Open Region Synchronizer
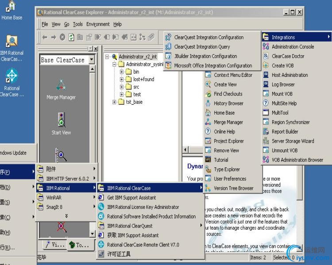This screenshot has width=332, height=265. coord(297,122)
